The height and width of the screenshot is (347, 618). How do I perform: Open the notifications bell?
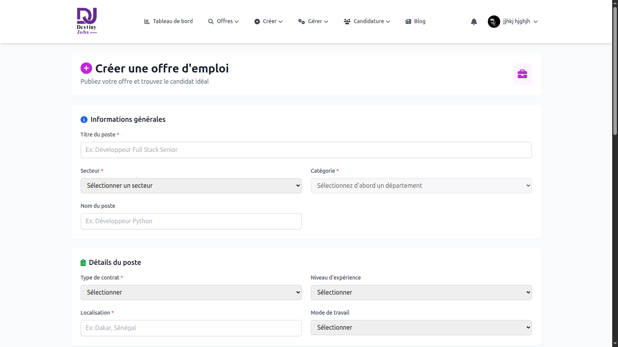[474, 22]
